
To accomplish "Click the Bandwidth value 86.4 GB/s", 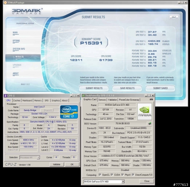I will pyautogui.click(x=142, y=151).
